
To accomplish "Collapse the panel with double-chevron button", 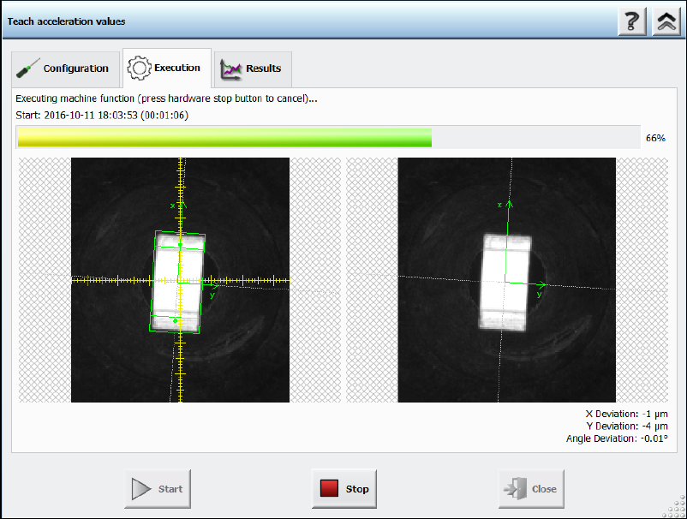I will point(666,22).
